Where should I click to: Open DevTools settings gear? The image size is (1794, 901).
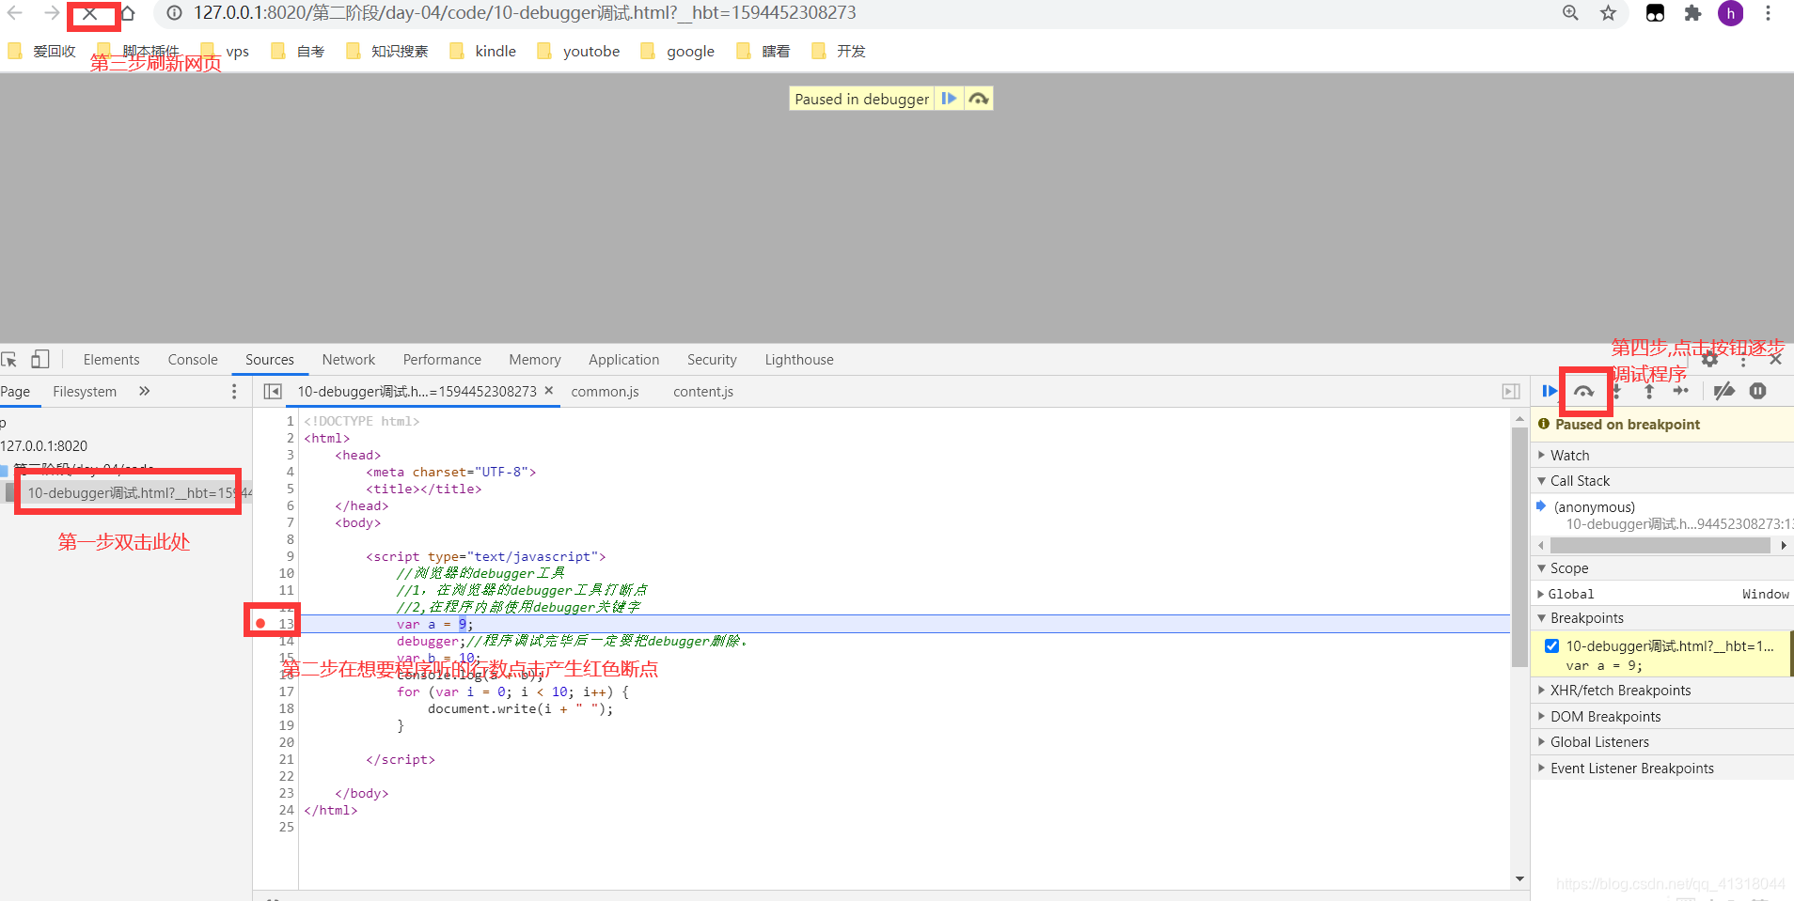(x=1709, y=360)
